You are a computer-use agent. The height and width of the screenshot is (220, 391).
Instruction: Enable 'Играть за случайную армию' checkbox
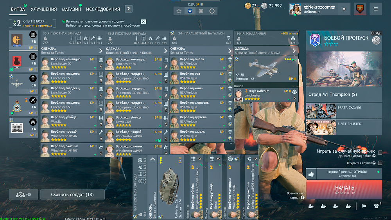(x=380, y=152)
